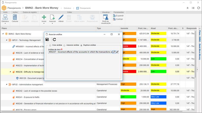
Task: Click the Planejamento breadcrumb link
Action: (14, 8)
